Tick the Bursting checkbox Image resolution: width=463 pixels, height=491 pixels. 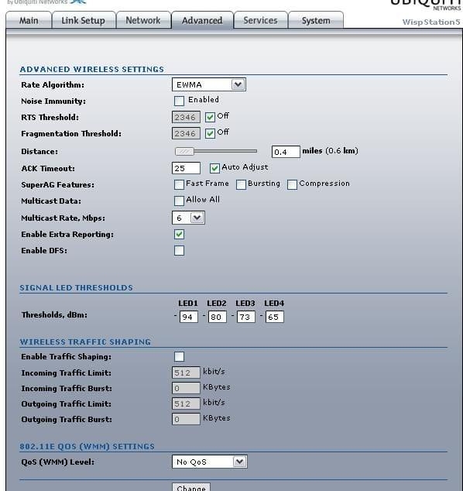241,184
